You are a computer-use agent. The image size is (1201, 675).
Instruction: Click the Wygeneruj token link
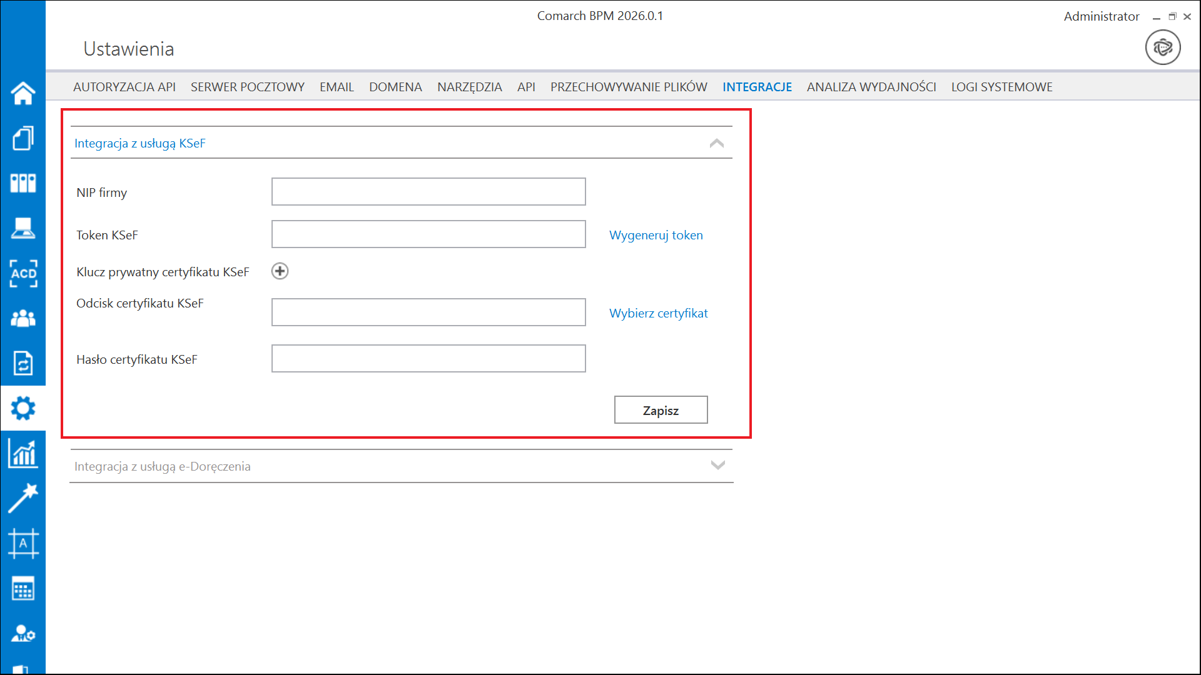656,235
